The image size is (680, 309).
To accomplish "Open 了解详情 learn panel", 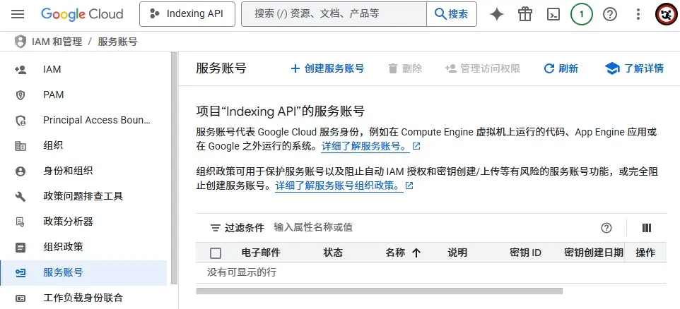I will [634, 68].
